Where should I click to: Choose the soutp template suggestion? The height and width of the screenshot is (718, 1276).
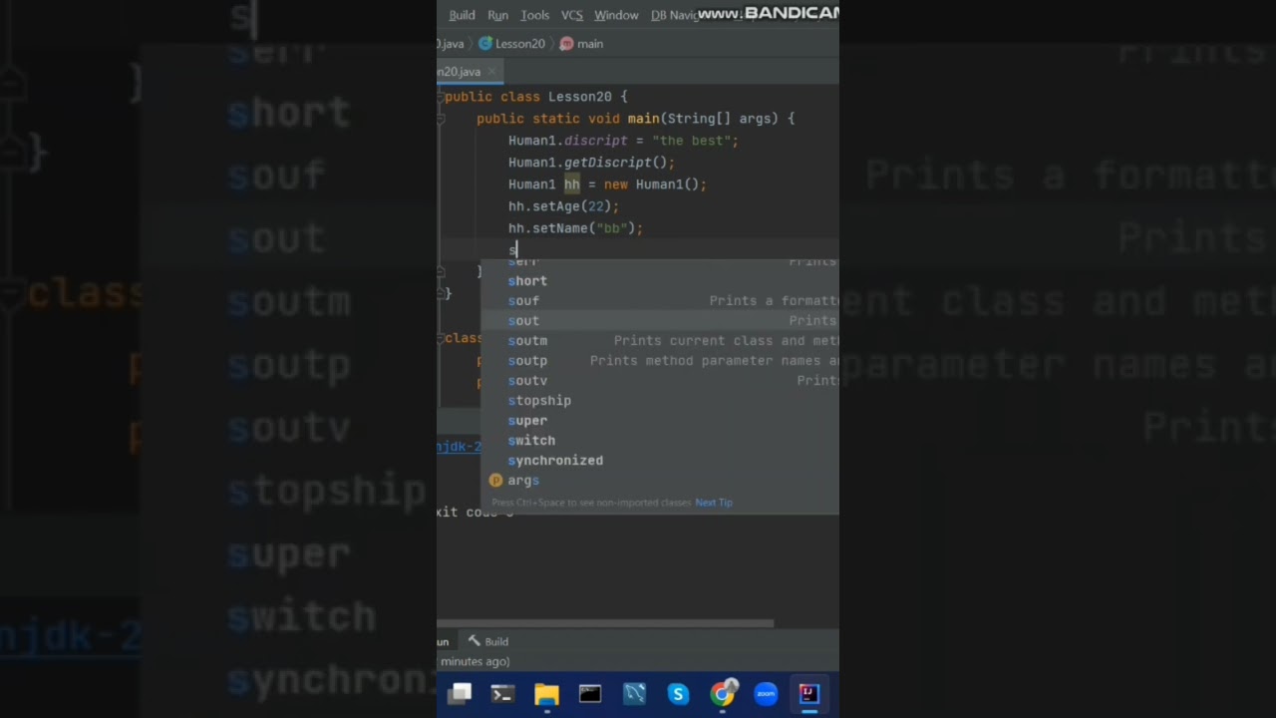(x=659, y=360)
